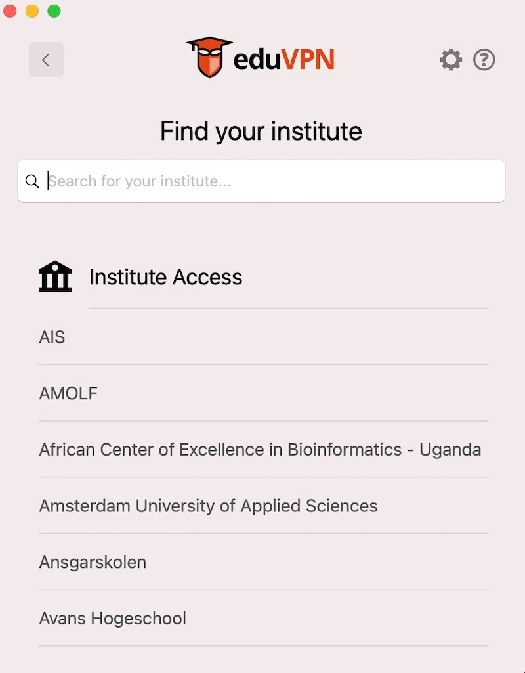Screen dimensions: 525x673
Task: Click the magnifying glass search icon
Action: pos(32,181)
